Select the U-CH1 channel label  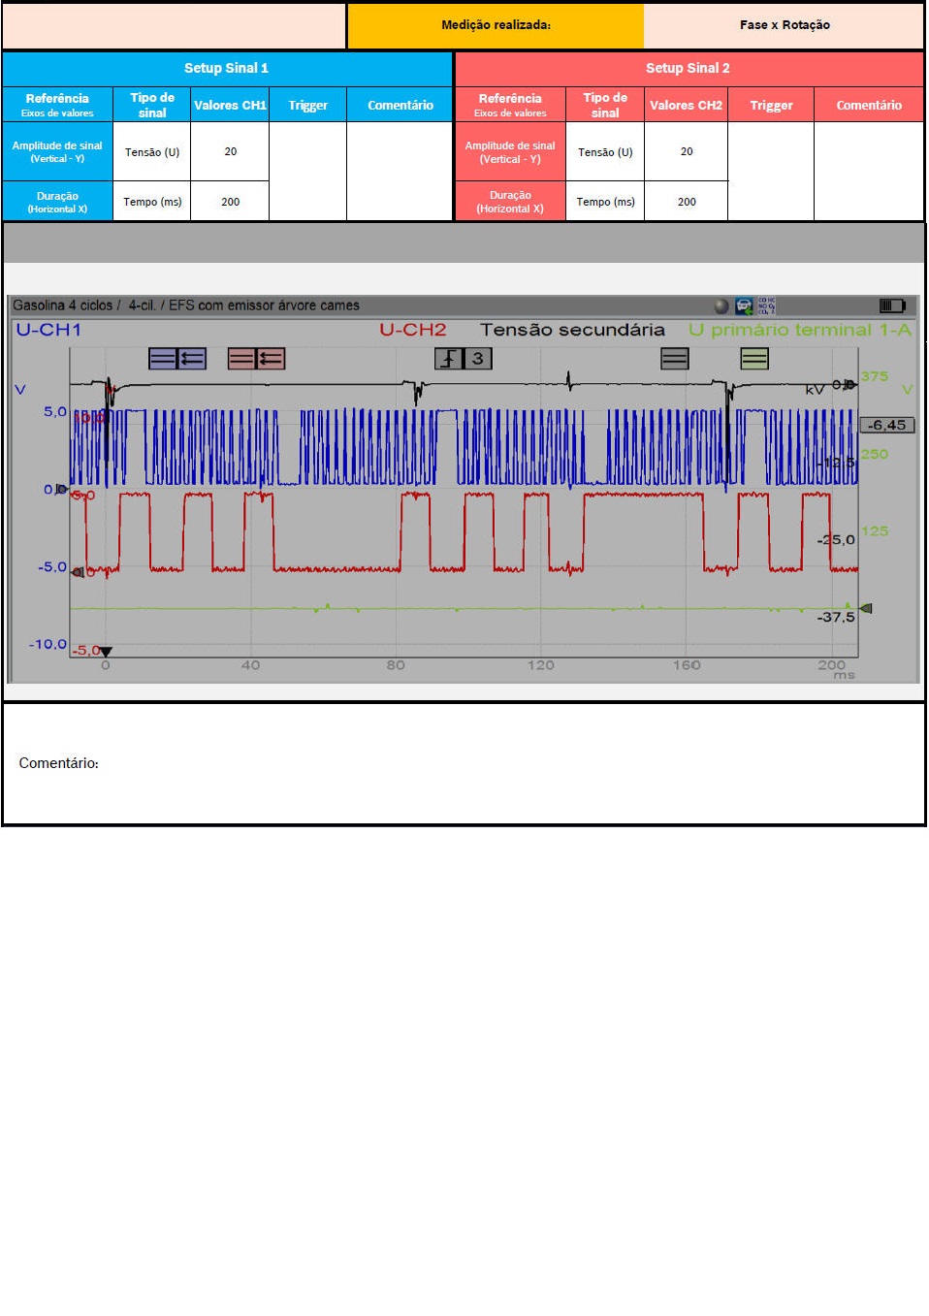[48, 330]
